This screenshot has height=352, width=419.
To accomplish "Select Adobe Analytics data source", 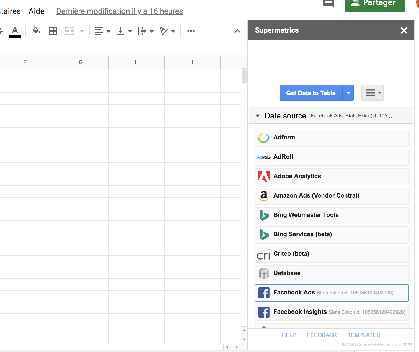I will (332, 177).
